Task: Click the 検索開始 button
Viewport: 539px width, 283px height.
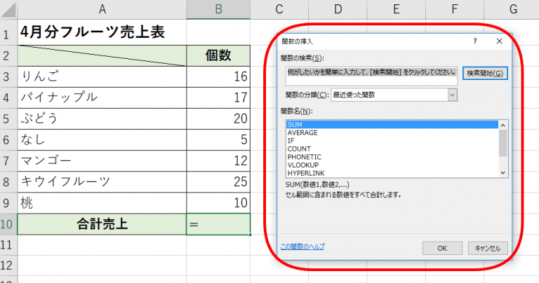Action: point(484,73)
